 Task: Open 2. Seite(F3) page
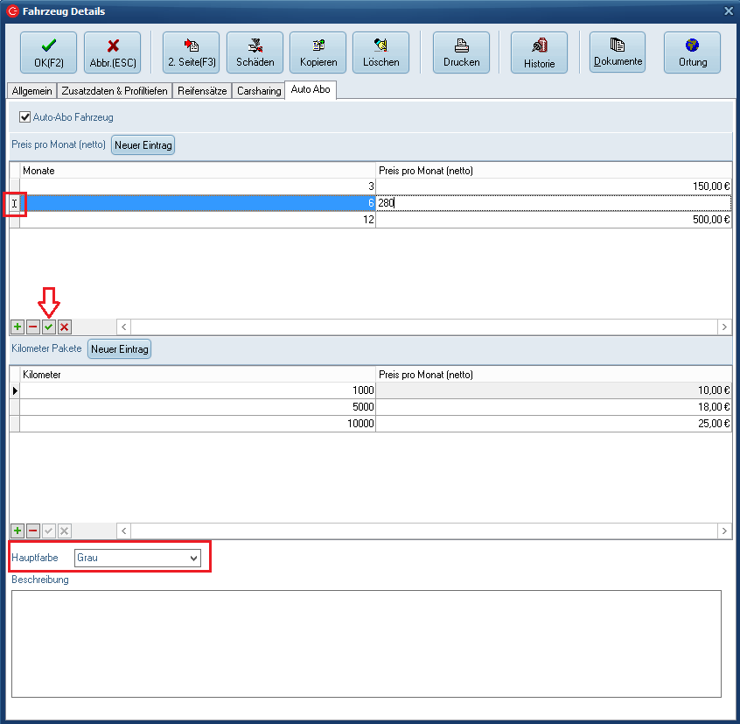(191, 53)
